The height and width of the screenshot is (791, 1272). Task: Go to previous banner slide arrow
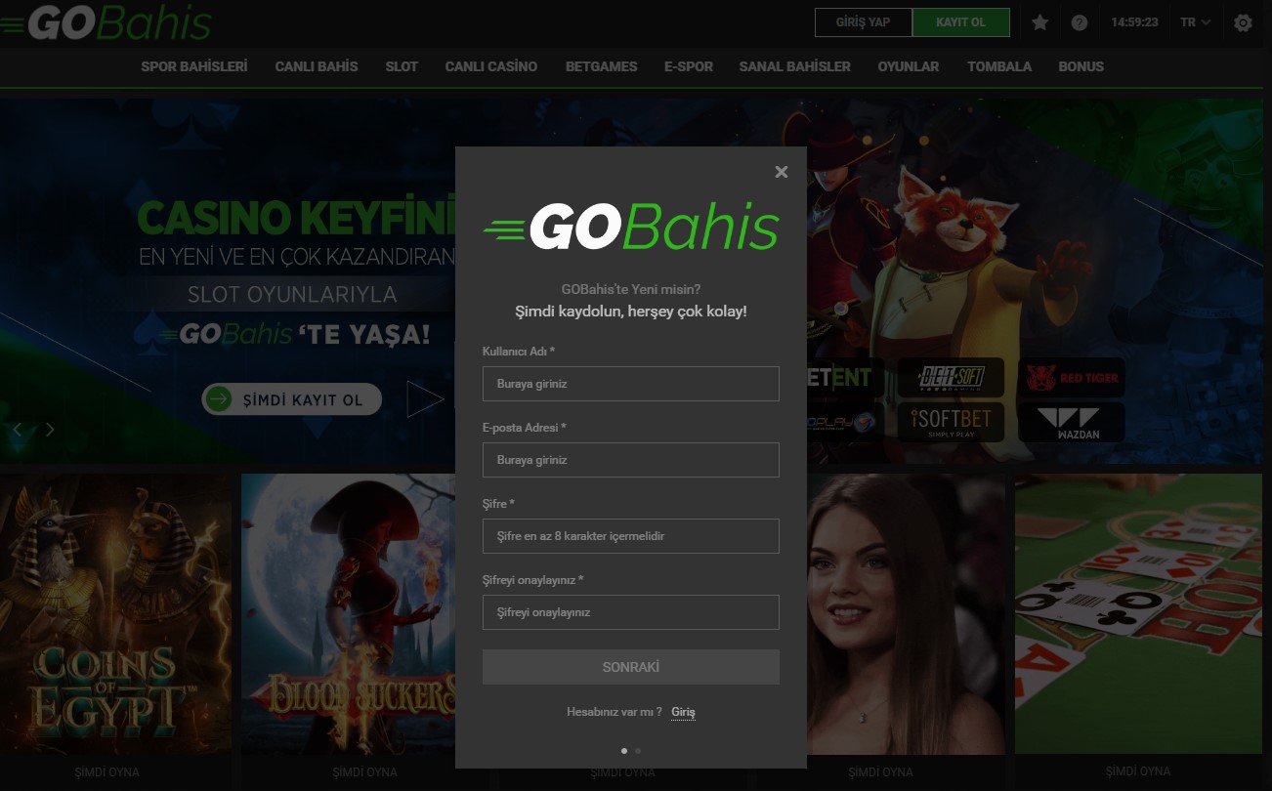[x=18, y=429]
